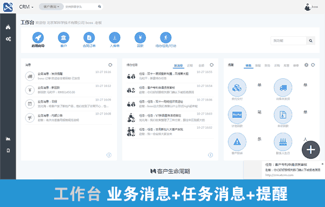Select the 全部 tab in tasks panel
The width and height of the screenshot is (325, 207).
(x=201, y=65)
